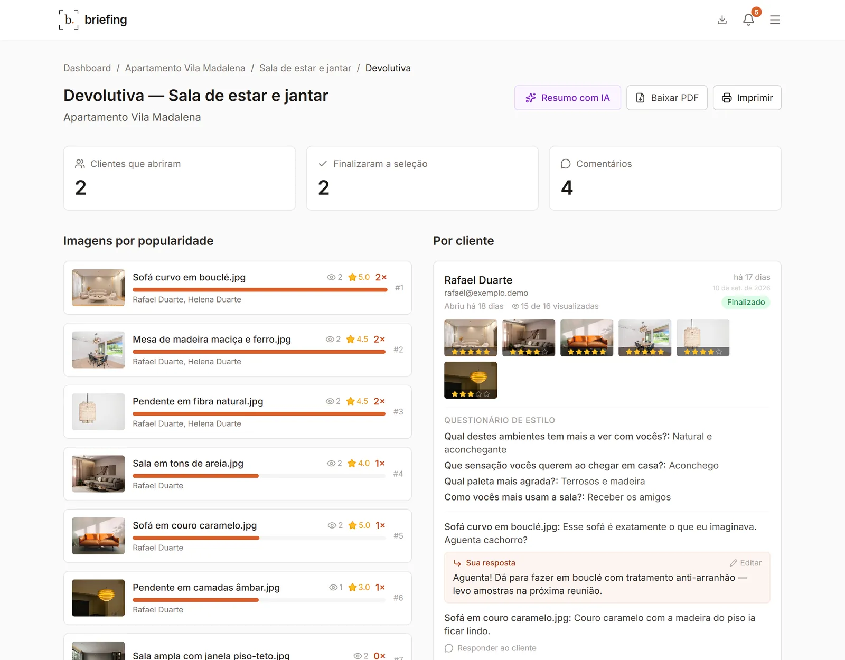
Task: Select file name Sala em tons de areia.jpg
Action: click(188, 464)
